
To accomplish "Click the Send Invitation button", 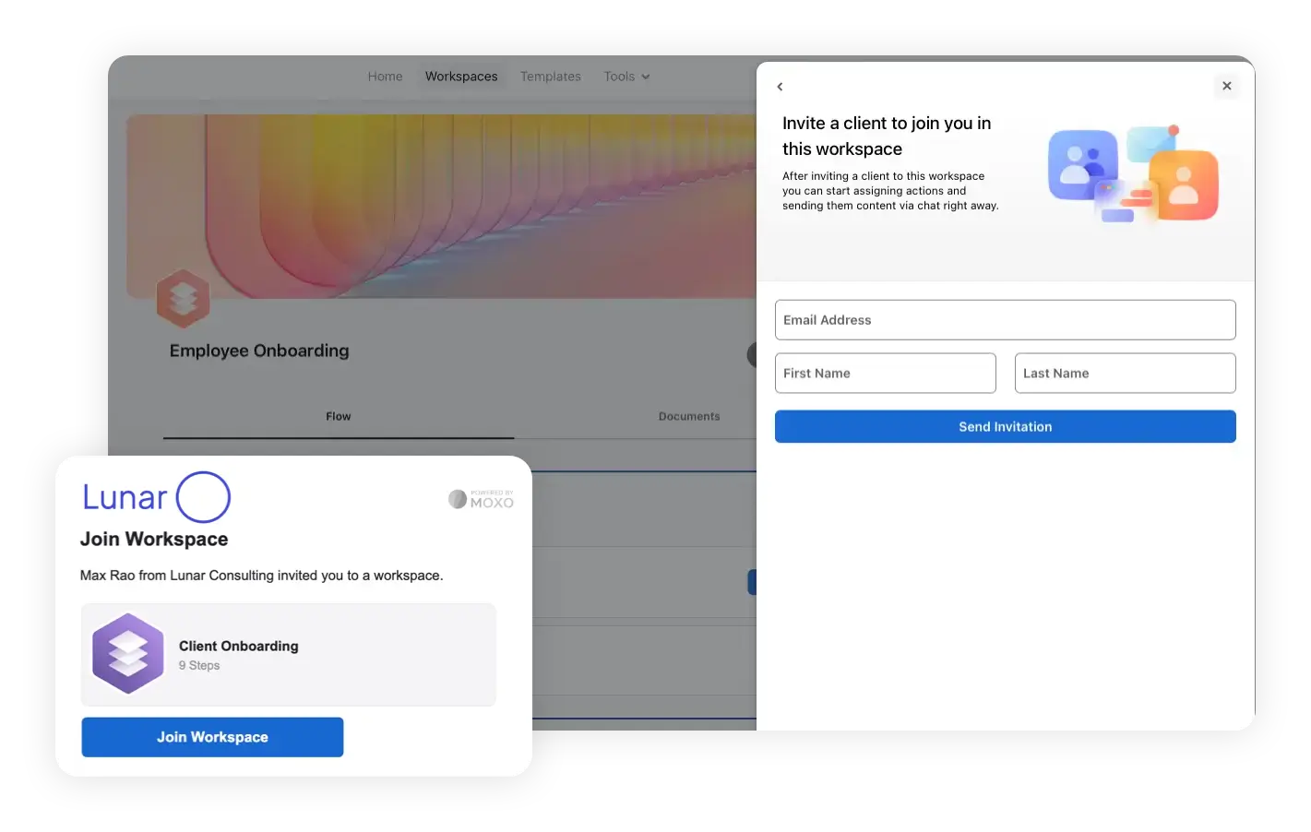I will point(1005,426).
